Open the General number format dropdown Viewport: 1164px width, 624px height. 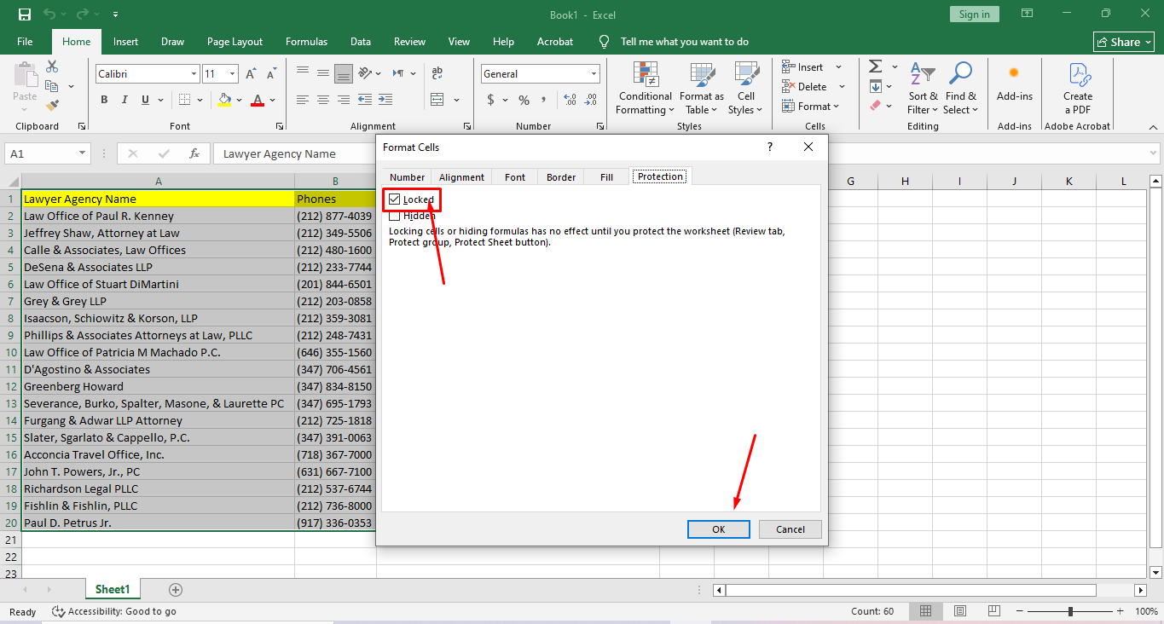[x=594, y=74]
